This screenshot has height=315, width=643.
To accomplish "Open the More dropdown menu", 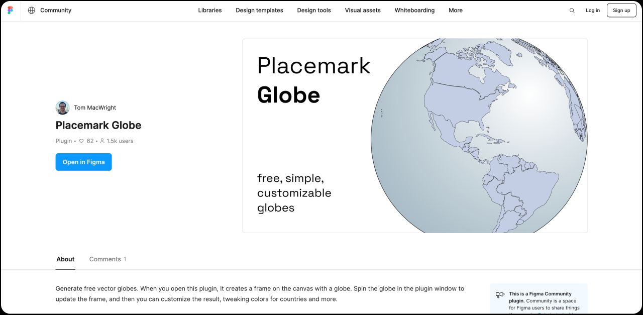I will click(455, 10).
